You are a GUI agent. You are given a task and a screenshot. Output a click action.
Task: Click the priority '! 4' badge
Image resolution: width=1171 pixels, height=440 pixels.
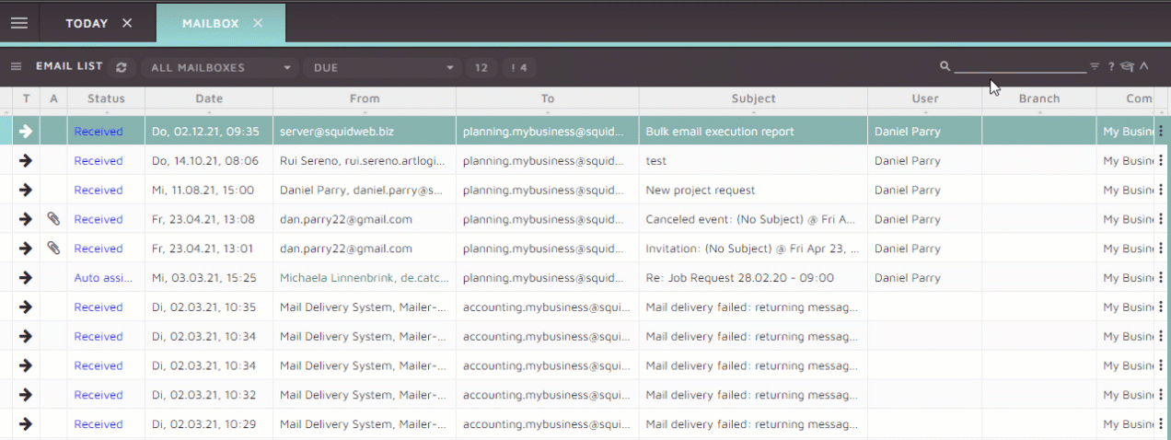pos(520,67)
